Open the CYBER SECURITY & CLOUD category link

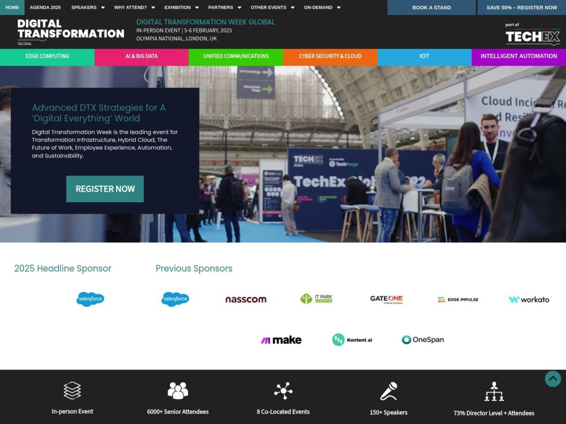coord(330,56)
